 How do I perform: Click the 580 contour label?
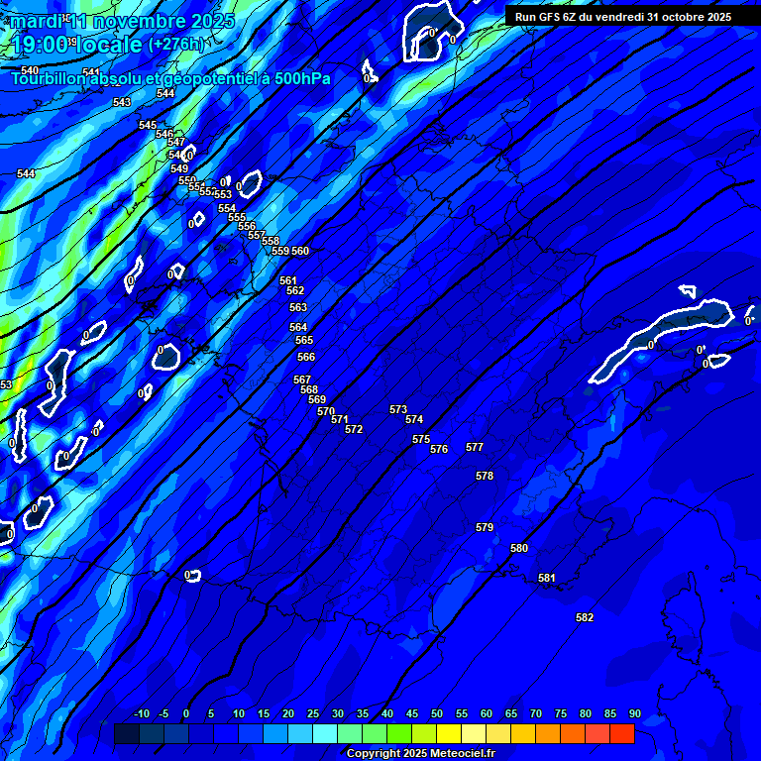519,549
